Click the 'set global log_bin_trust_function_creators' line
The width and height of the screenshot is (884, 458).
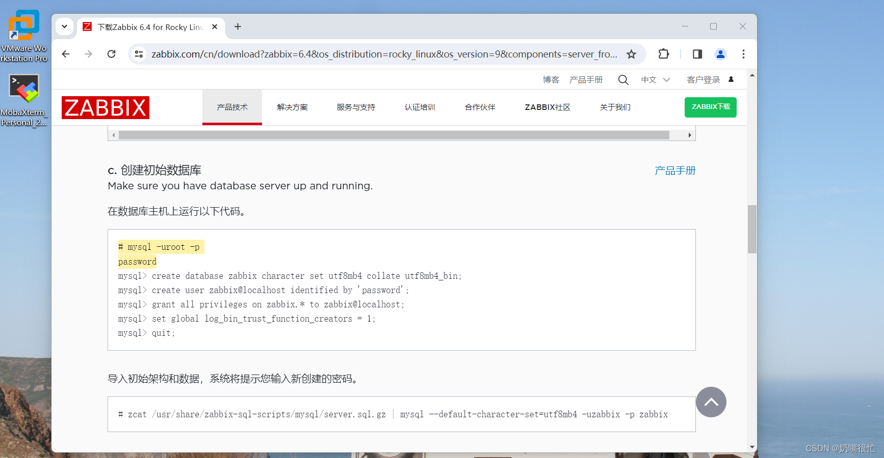247,319
